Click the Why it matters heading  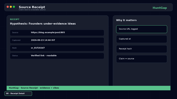(126, 20)
